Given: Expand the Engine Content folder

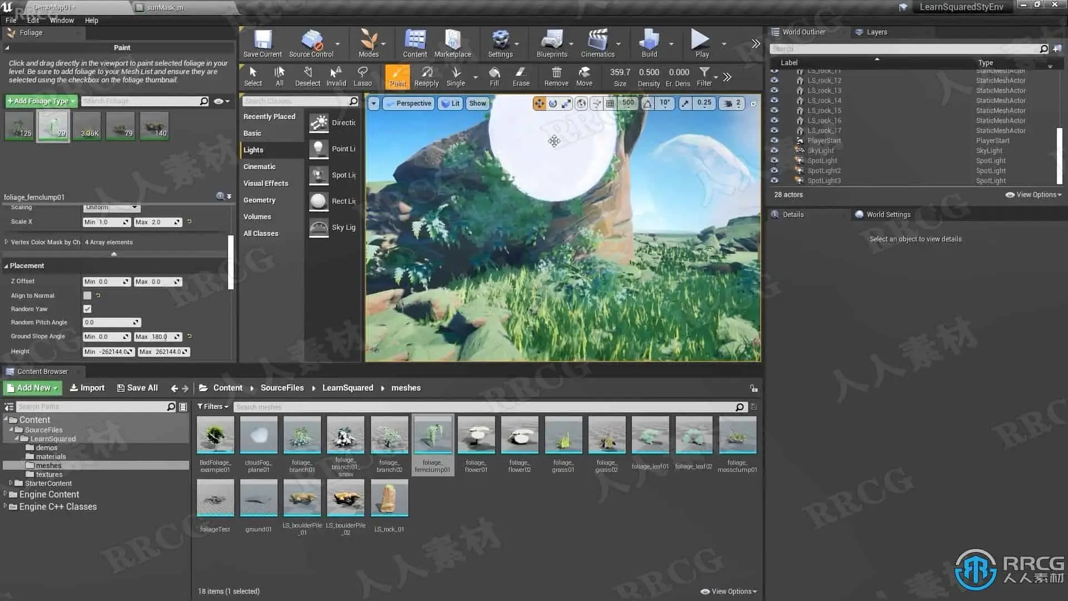Looking at the screenshot, I should coord(6,494).
